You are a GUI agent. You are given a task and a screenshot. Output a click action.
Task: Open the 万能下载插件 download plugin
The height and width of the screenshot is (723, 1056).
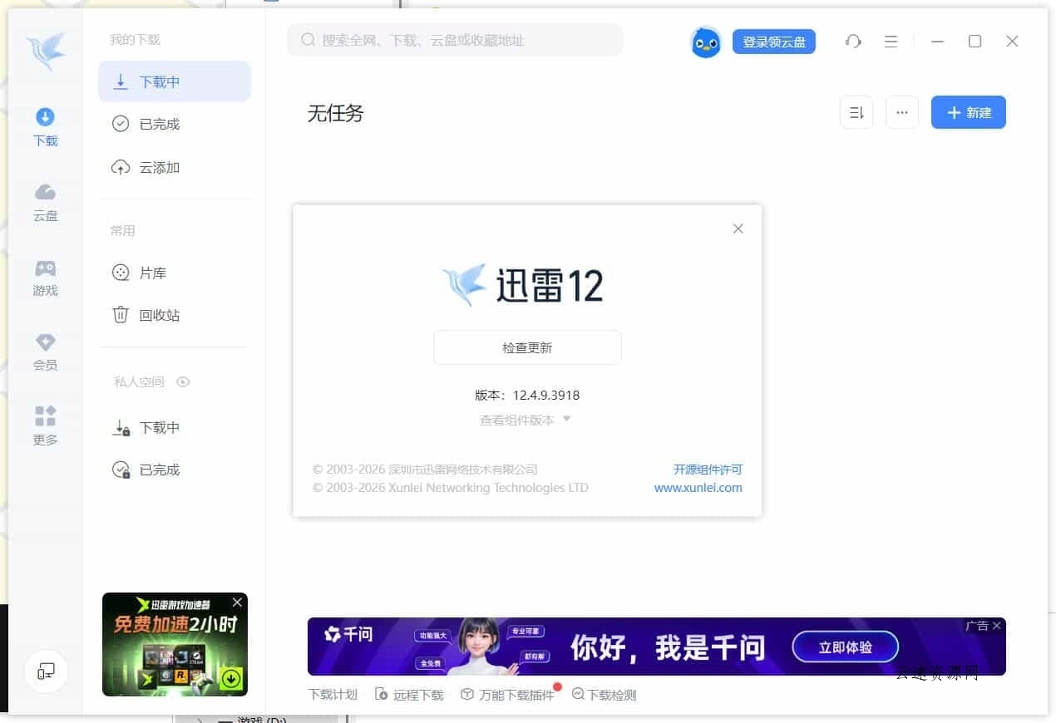[x=510, y=694]
